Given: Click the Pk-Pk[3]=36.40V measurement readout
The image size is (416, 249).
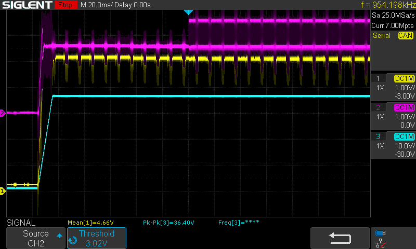Looking at the screenshot, I should coord(168,223).
